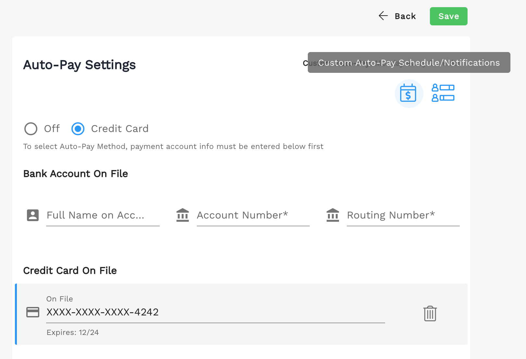
Task: Click the Off radio label text
Action: pyautogui.click(x=52, y=129)
